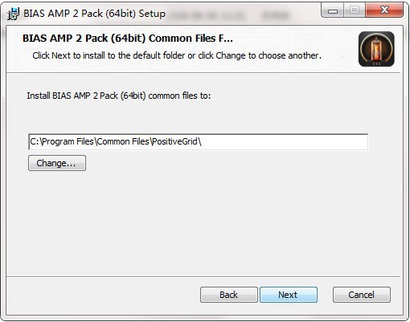Click the BIAS AMP 2 Pack Setup title text
Screen dimensions: 410x322
pyautogui.click(x=94, y=14)
